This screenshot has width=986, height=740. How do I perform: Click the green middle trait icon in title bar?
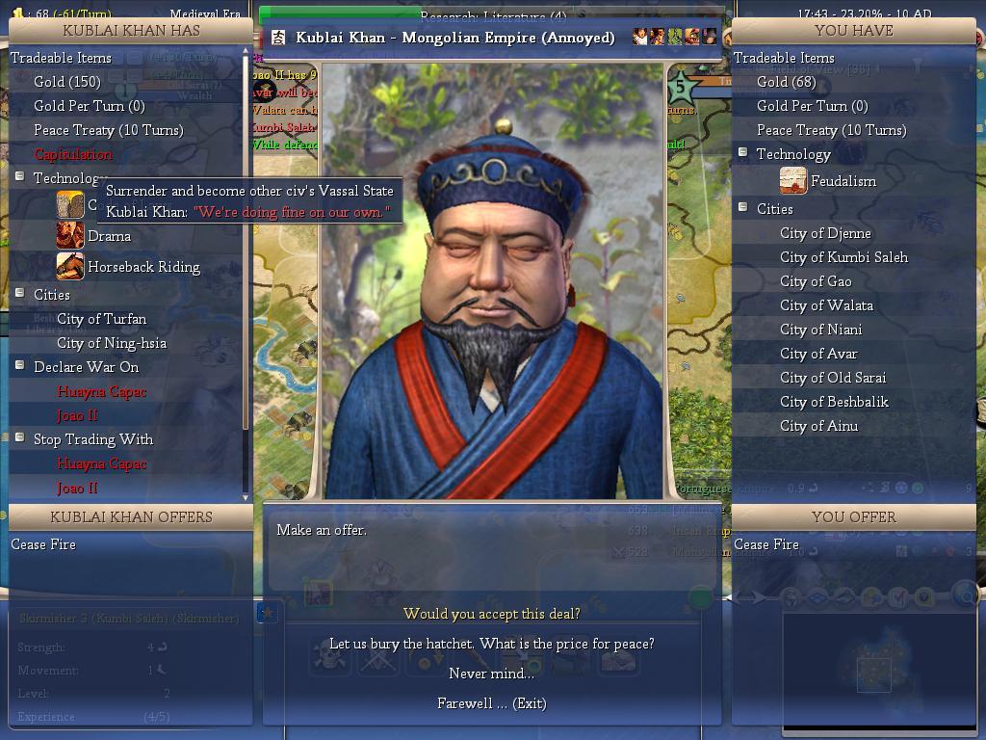click(x=674, y=37)
